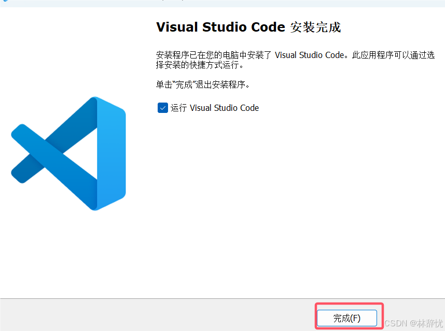Screen dimensions: 445x331
Task: Click the heading 'Visual Studio Code 安装完成'
Action: click(x=248, y=27)
